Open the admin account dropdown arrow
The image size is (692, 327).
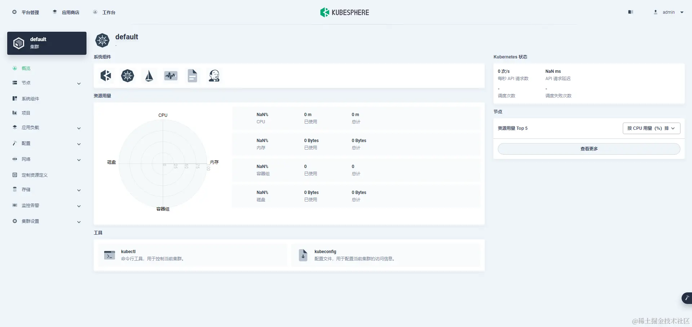pos(682,12)
